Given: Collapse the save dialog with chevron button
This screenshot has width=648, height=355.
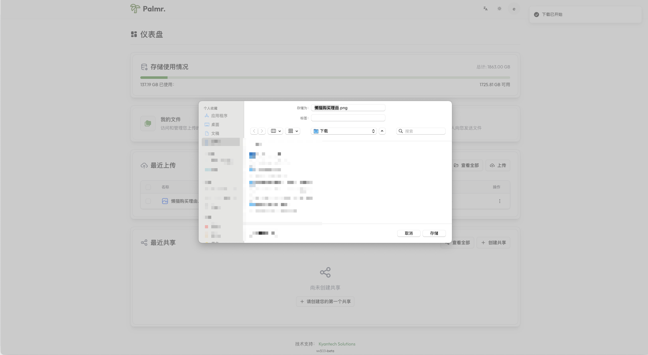Looking at the screenshot, I should 382,131.
